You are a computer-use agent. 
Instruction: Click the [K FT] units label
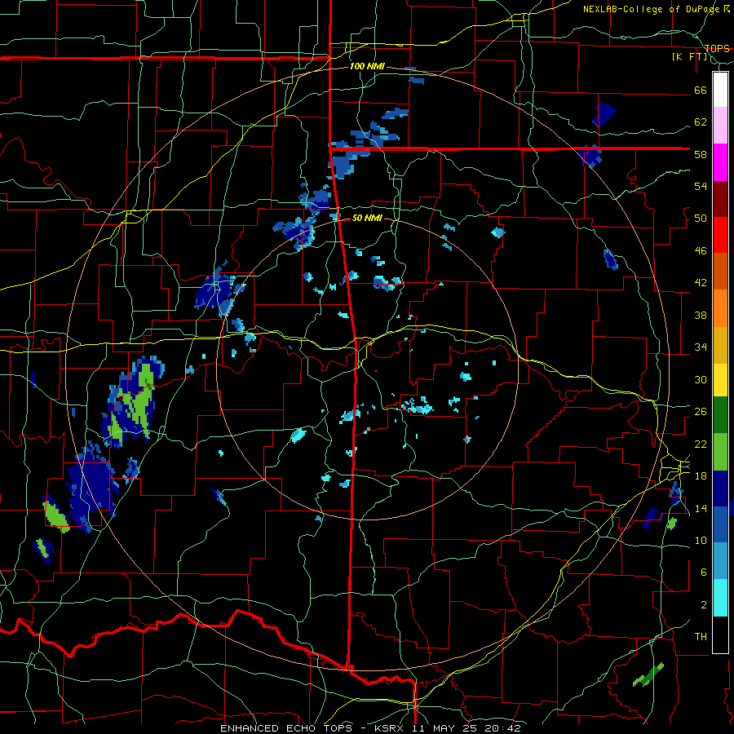click(689, 57)
